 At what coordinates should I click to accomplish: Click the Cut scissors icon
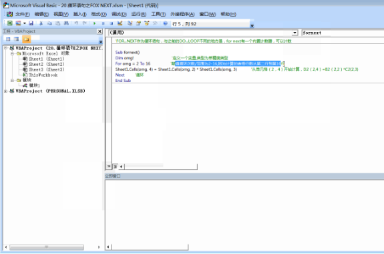[x=41, y=23]
